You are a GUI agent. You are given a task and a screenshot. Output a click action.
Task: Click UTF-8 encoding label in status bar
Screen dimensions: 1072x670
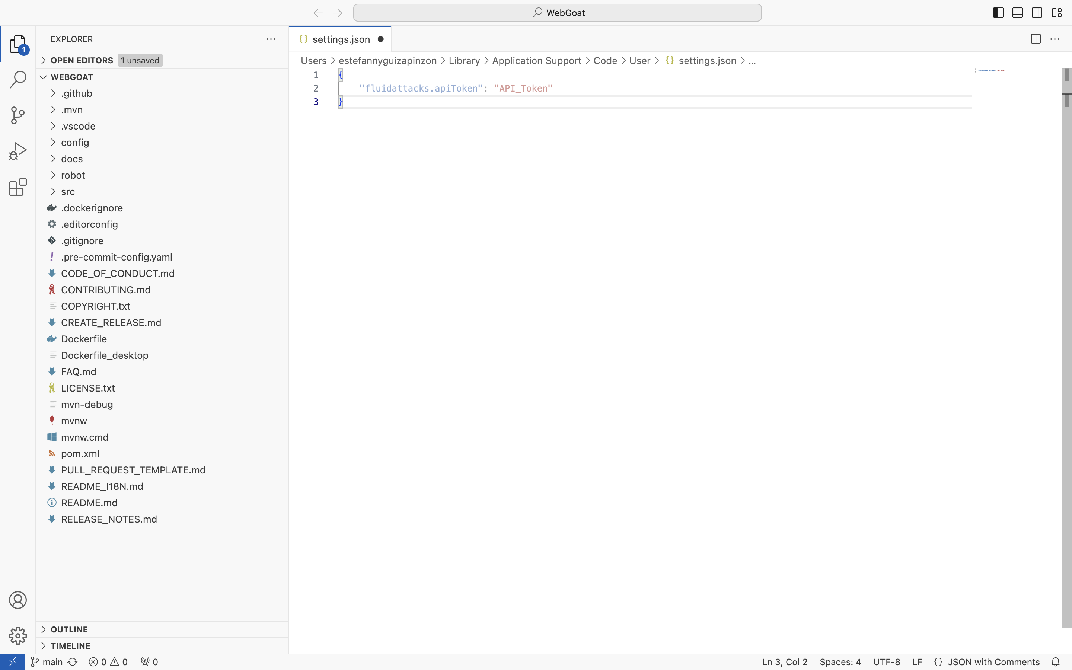(x=886, y=661)
